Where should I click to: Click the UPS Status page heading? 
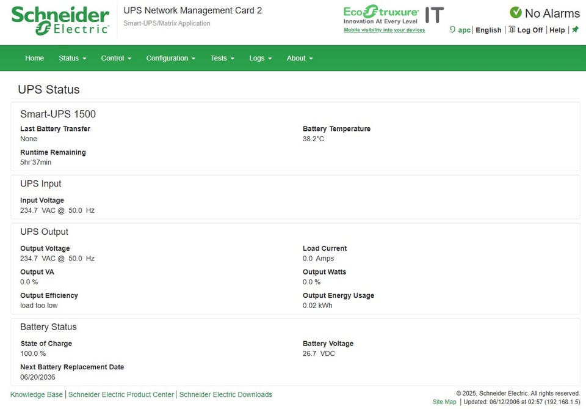pos(49,89)
